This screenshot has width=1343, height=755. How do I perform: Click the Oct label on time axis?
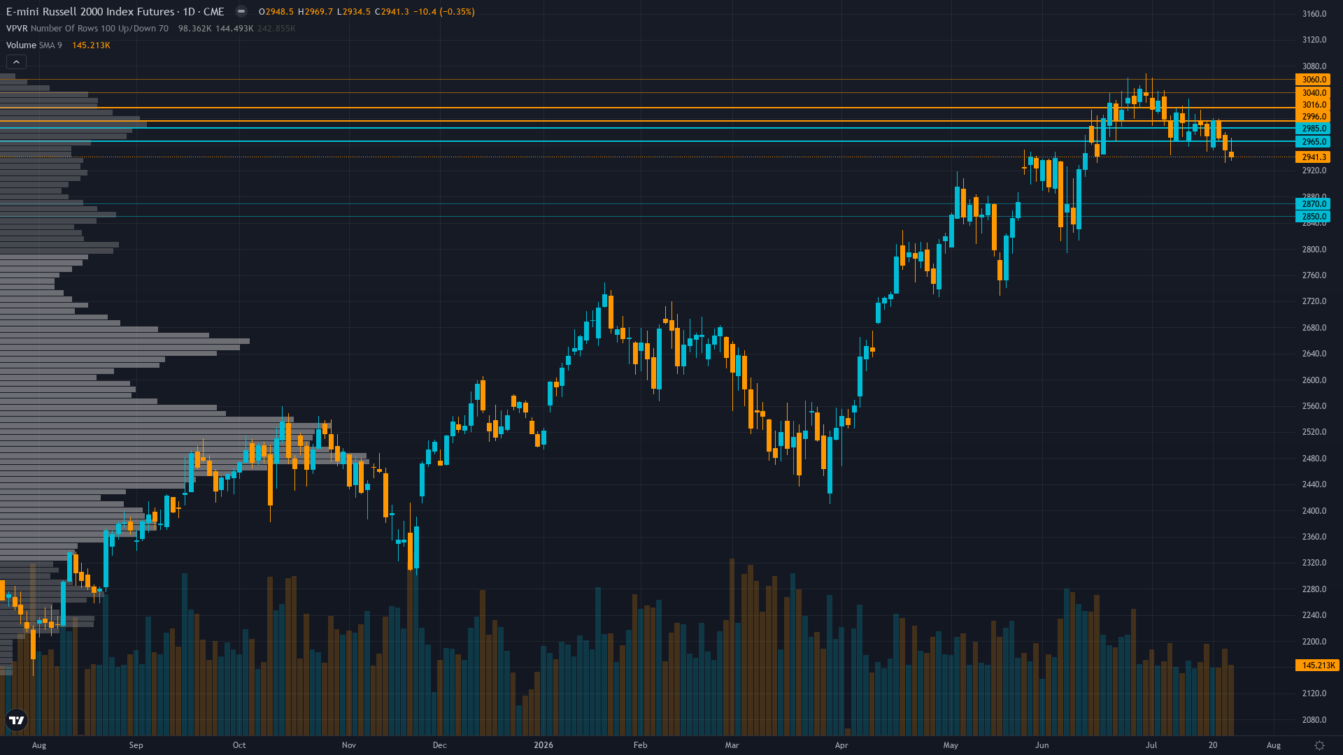click(x=239, y=745)
